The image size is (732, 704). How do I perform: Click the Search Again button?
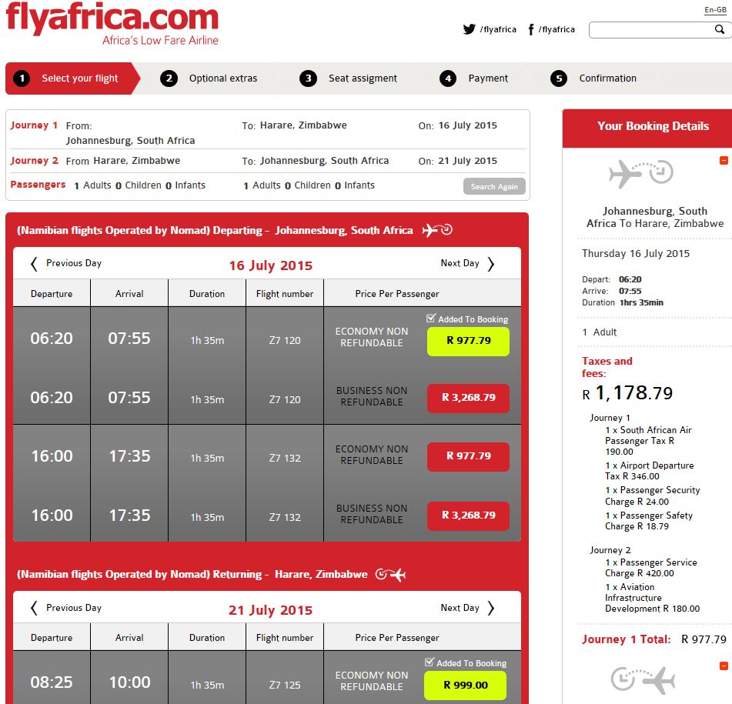coord(494,187)
